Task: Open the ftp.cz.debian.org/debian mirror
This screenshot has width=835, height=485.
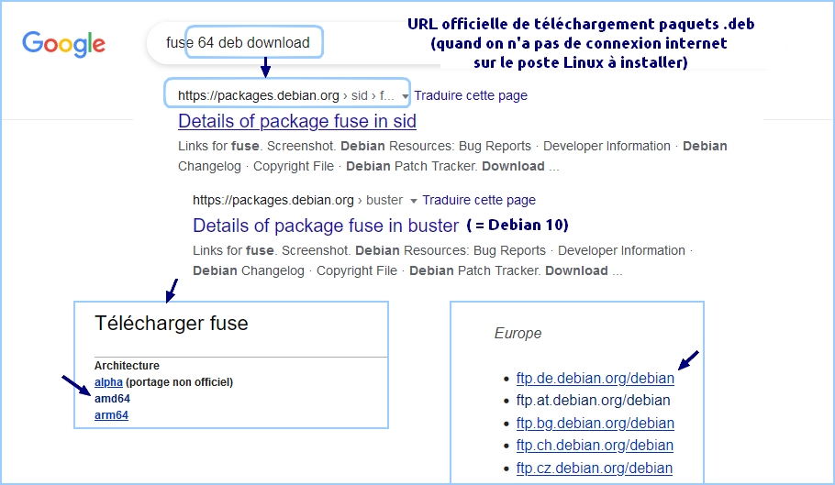Action: point(595,468)
